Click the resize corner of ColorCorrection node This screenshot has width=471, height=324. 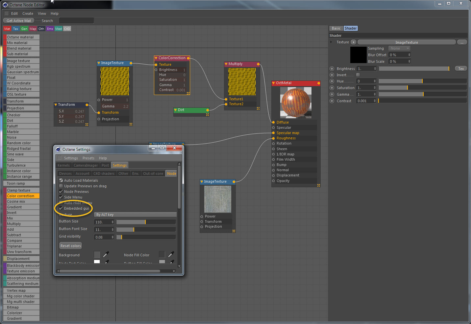pyautogui.click(x=188, y=93)
